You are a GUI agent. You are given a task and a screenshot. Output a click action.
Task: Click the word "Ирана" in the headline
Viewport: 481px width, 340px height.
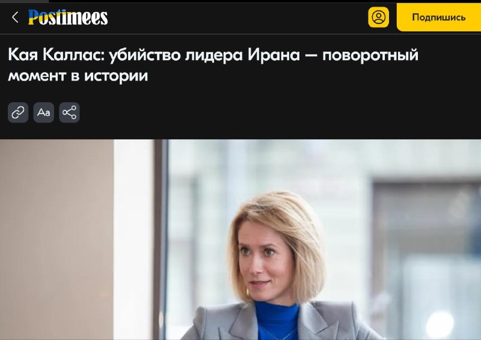coord(274,55)
